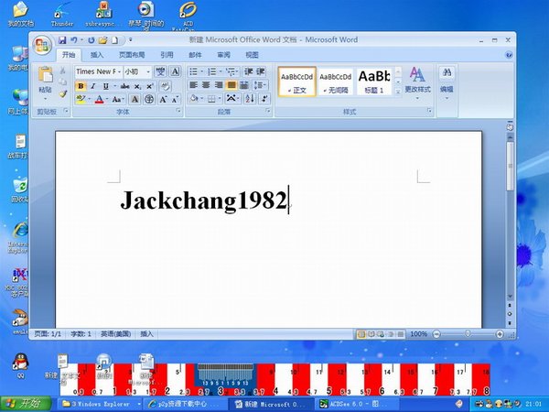Click the Distributed alignment icon
The image size is (549, 412).
244,85
